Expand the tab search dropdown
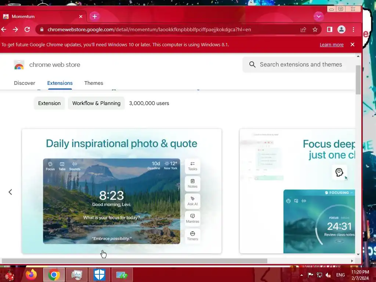This screenshot has height=282, width=376. coord(318,16)
